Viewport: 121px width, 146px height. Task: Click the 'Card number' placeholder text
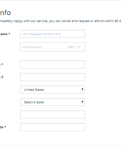click(x=32, y=47)
